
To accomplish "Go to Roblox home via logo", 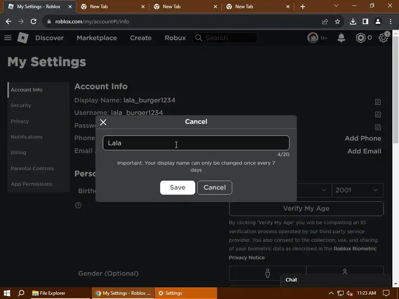I will 23,38.
